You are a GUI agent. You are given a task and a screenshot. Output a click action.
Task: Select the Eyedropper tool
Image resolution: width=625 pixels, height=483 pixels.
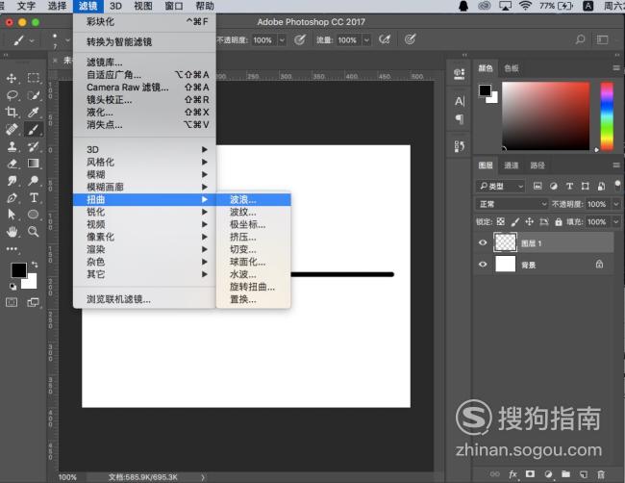coord(33,112)
